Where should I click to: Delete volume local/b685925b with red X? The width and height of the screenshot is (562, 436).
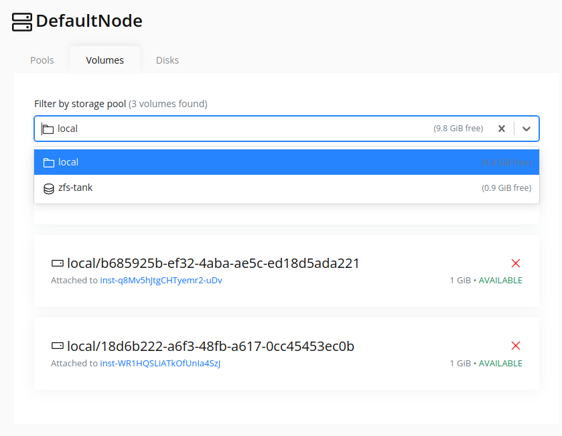(x=516, y=263)
